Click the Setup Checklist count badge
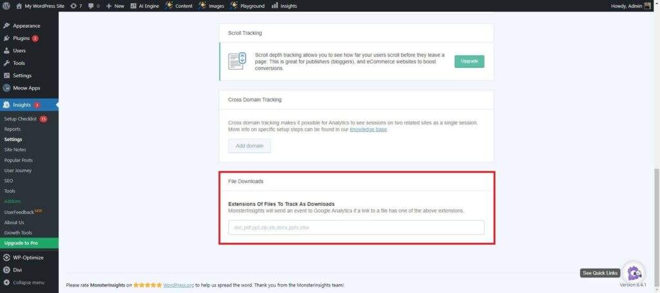 [x=43, y=119]
